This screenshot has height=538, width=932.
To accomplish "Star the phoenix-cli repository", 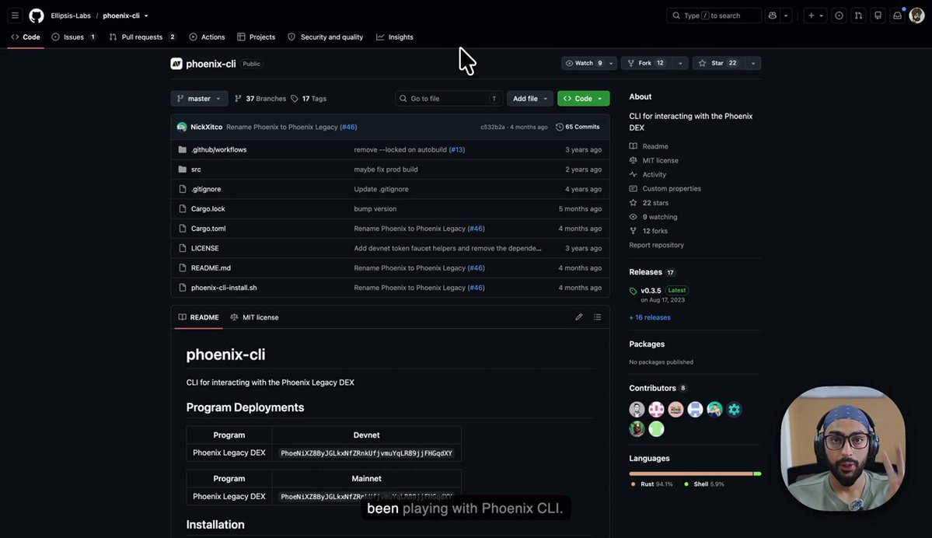I will point(718,63).
